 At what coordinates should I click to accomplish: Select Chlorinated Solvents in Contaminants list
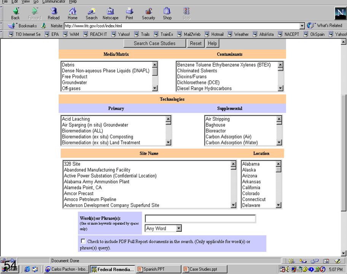coord(197,71)
